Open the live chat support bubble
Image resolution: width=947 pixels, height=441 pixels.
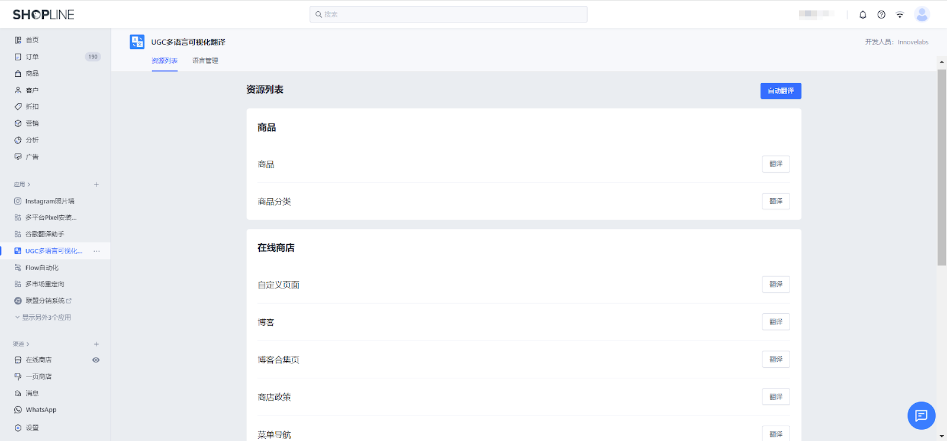click(x=921, y=416)
